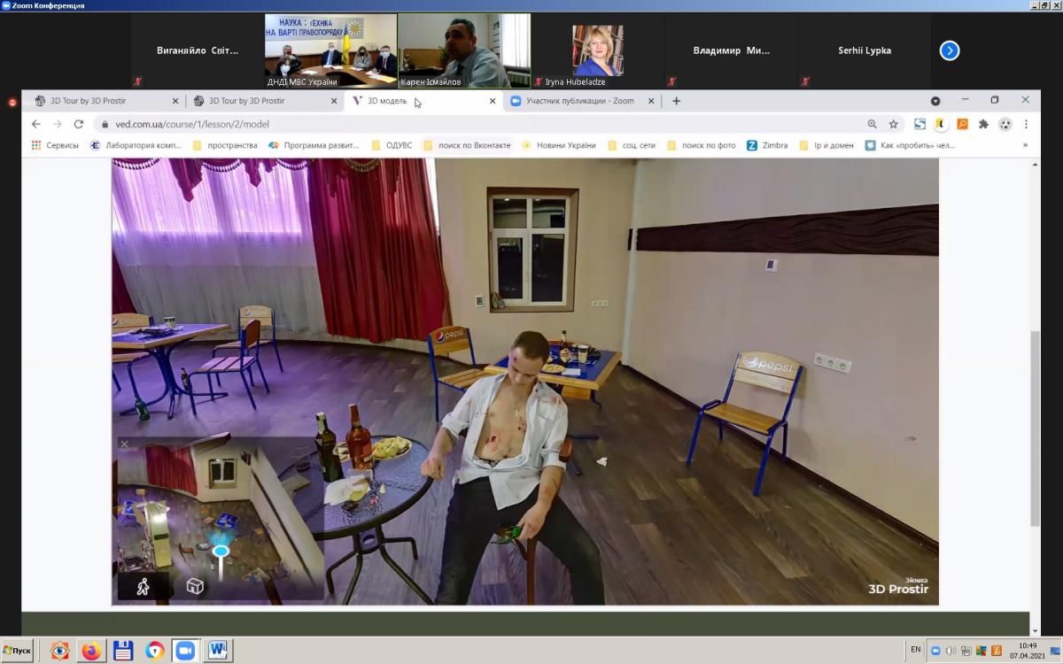
Task: Open the 'соц. сети' bookmark folder
Action: point(631,145)
